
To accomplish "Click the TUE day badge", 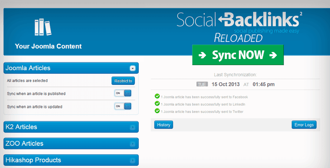I will (x=202, y=85).
